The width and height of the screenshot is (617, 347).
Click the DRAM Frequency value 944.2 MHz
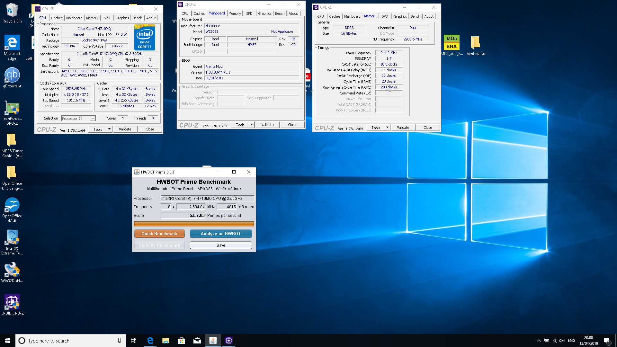(x=389, y=53)
